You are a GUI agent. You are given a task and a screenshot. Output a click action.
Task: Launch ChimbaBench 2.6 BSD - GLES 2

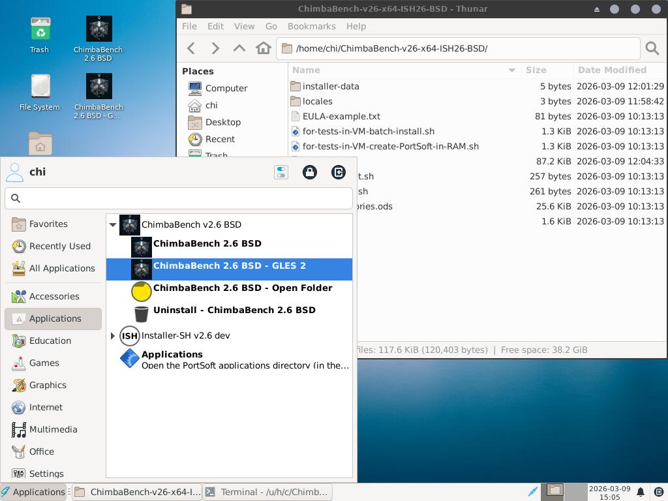coord(229,269)
